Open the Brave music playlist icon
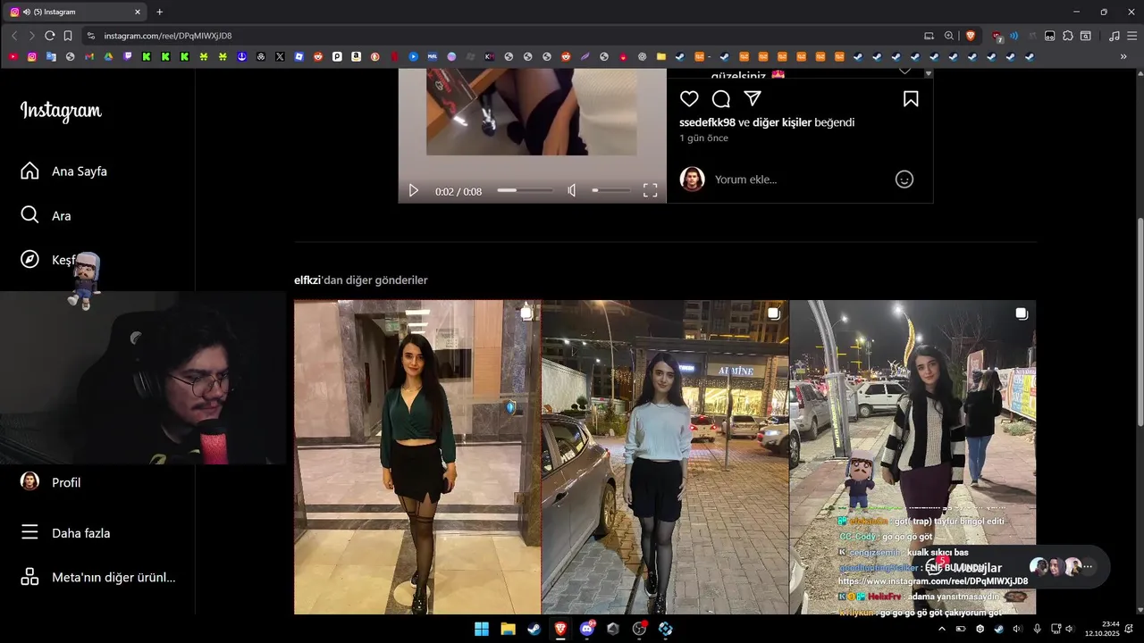 [1114, 36]
